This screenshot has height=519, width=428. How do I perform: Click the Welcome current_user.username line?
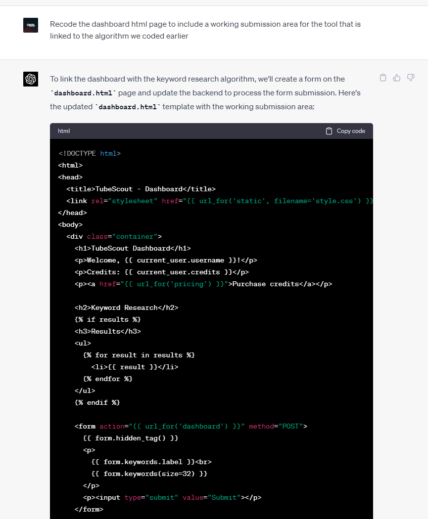[166, 260]
